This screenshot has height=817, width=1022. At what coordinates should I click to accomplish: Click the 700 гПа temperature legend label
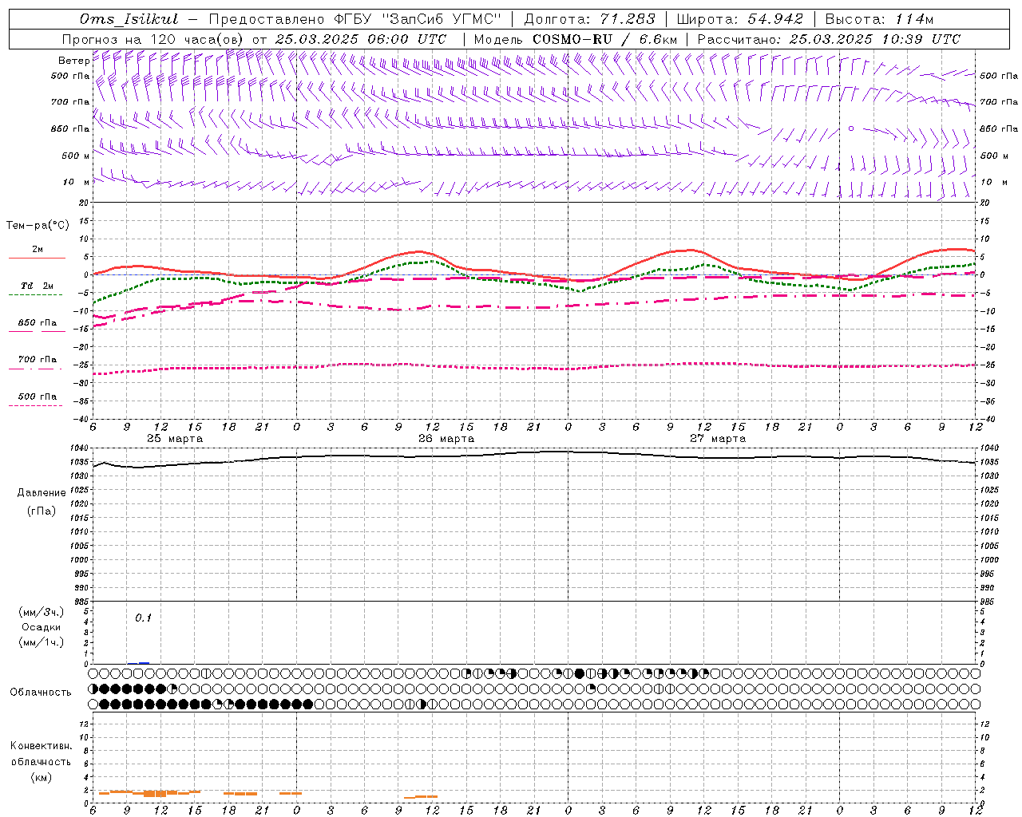[37, 360]
